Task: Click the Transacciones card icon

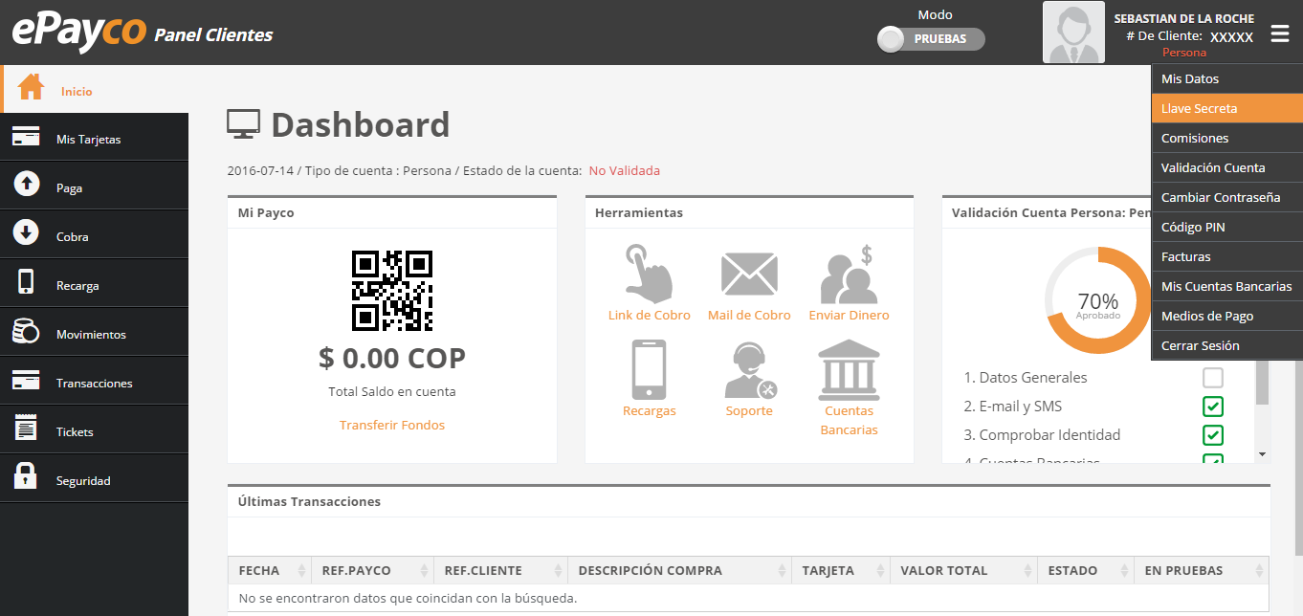Action: 26,380
